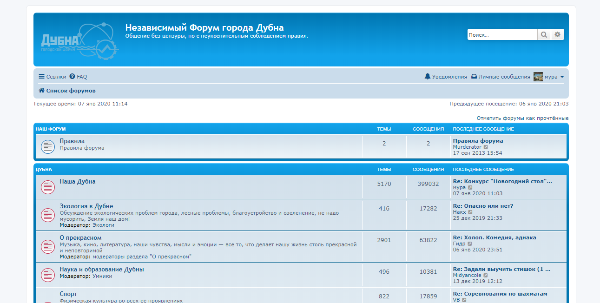
Task: View last post icon next to Midyancole
Action: pyautogui.click(x=486, y=276)
